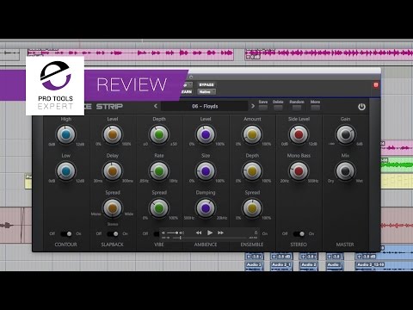Viewport: 413px width, 310px height.
Task: Click the STEREO section label
Action: tap(299, 245)
